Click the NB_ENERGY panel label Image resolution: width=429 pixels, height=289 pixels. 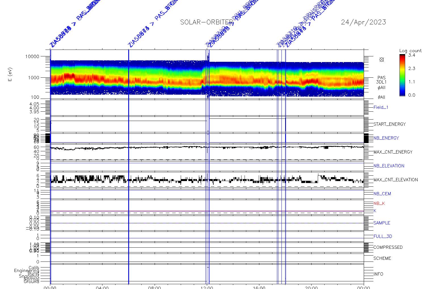pos(386,138)
